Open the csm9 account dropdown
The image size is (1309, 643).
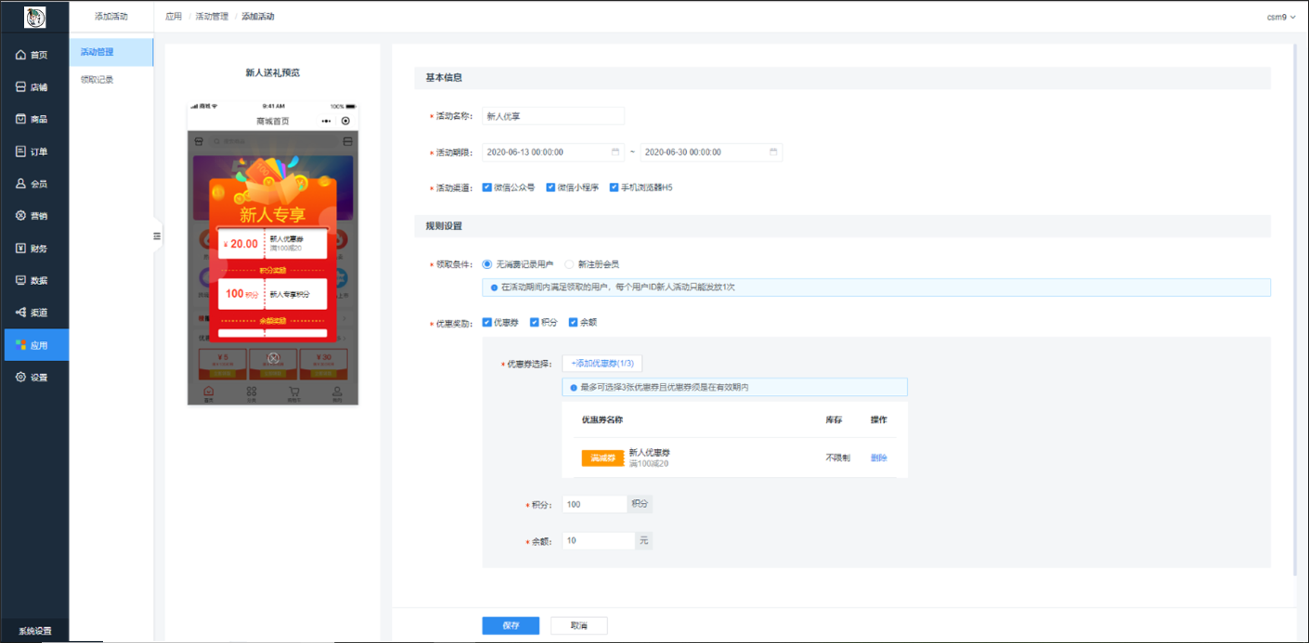tap(1280, 17)
